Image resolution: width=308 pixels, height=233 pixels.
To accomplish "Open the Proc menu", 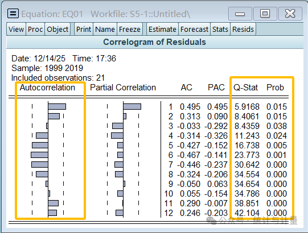I will (35, 29).
